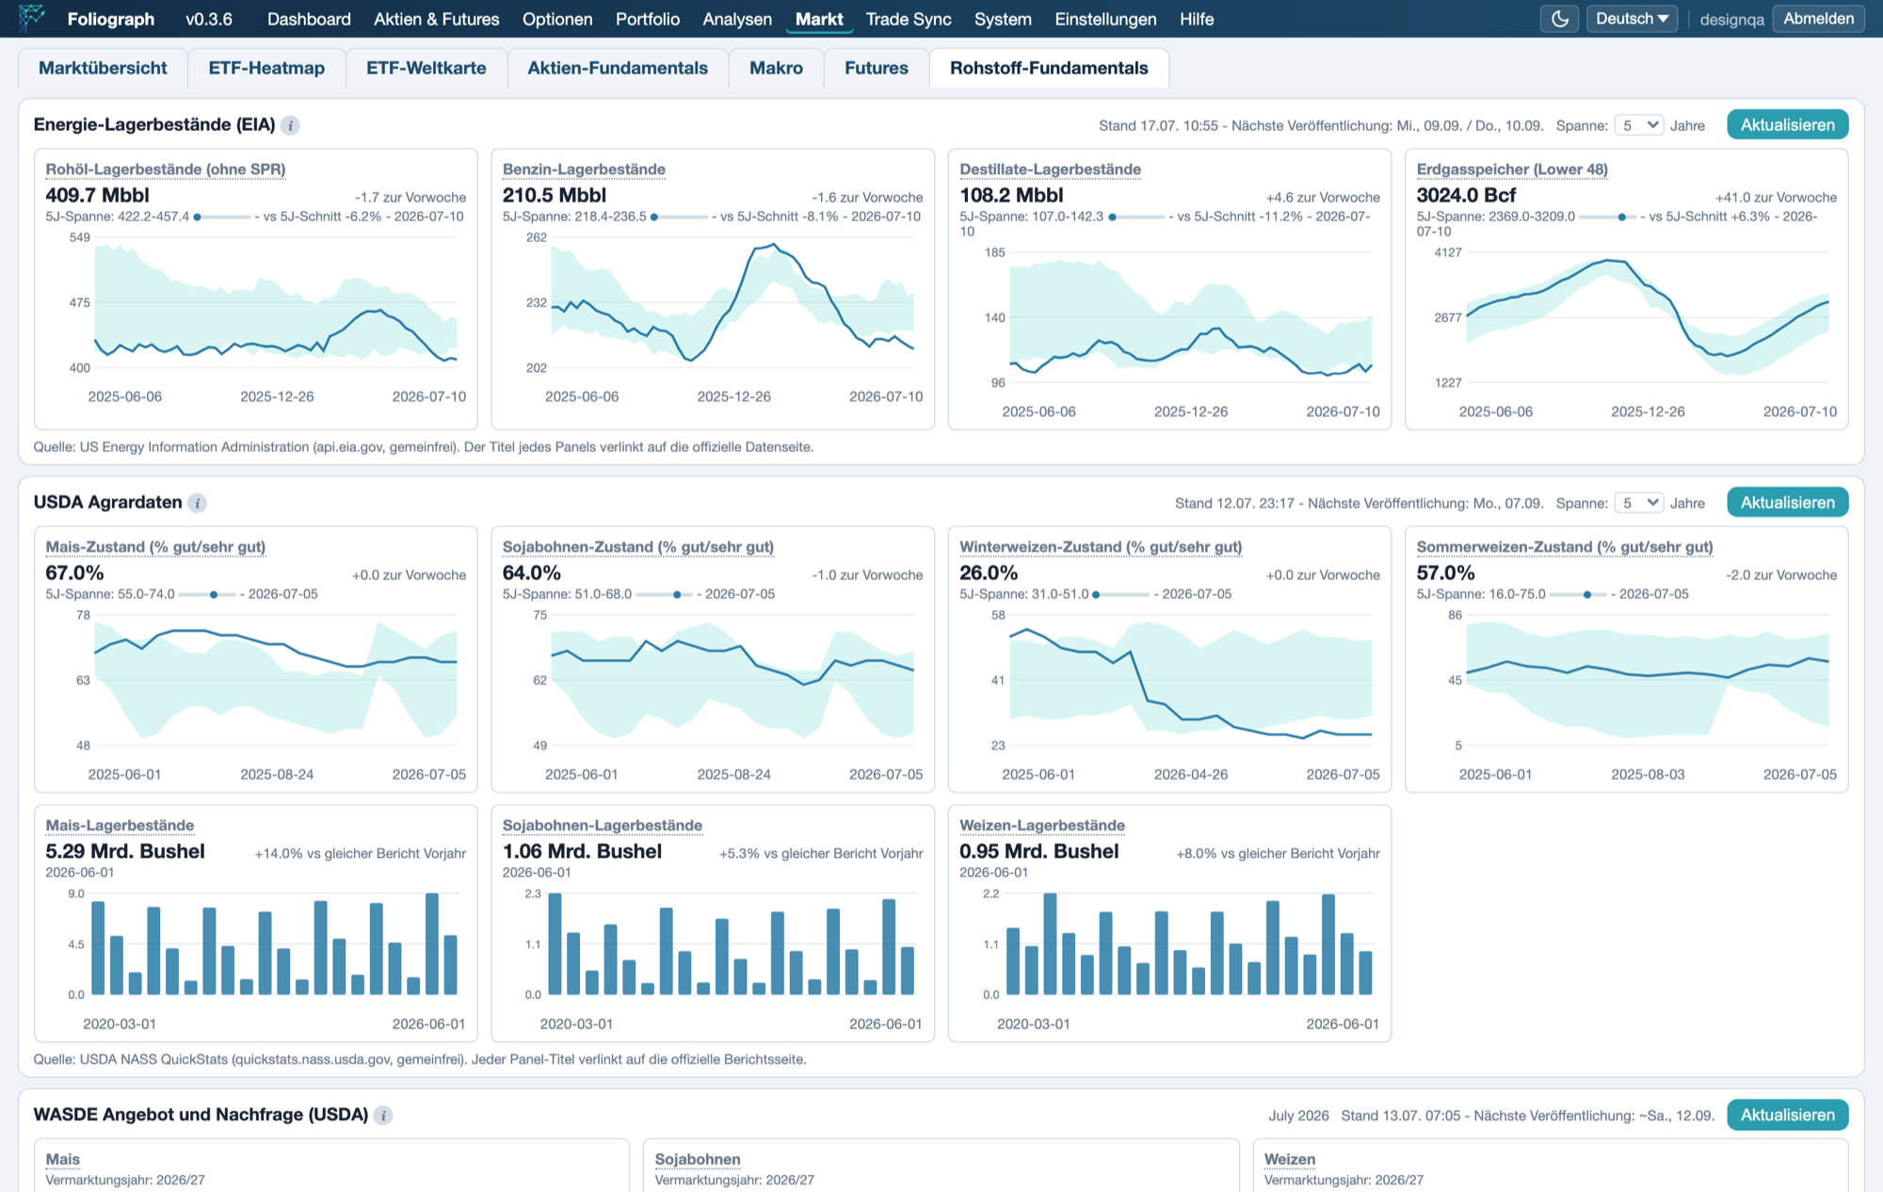Viewport: 1883px width, 1192px height.
Task: Click Aktualisieren in Energie-Lagerbestände section
Action: tap(1787, 124)
